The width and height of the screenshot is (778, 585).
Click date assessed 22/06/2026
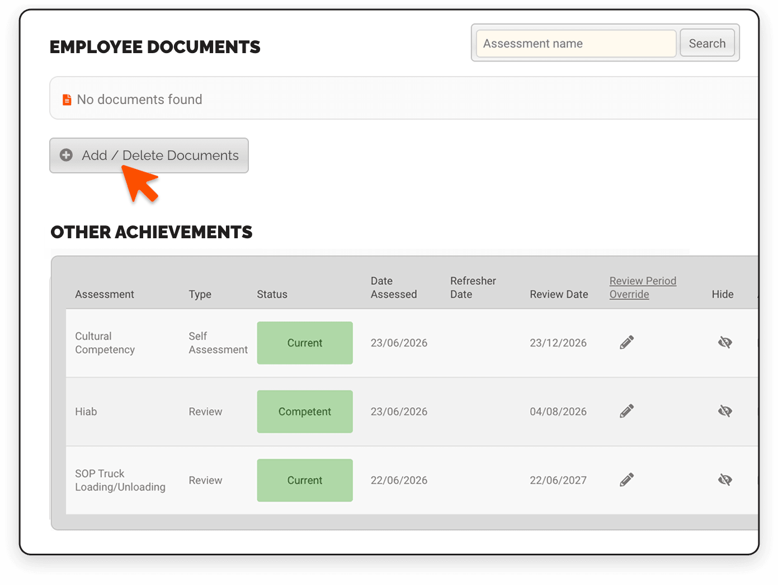[399, 480]
